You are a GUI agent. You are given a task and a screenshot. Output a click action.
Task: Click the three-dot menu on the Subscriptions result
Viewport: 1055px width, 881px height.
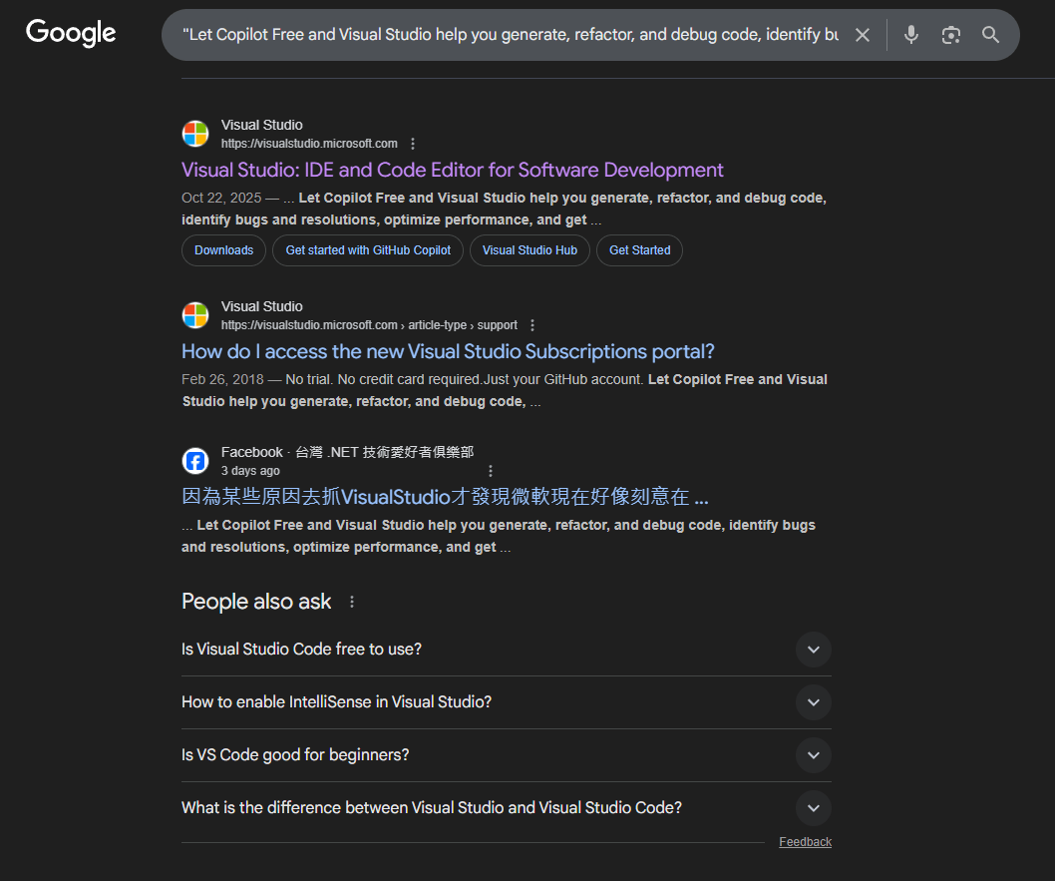click(531, 325)
